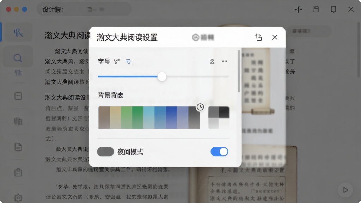The height and width of the screenshot is (203, 361).
Task: Click the font size slider handle
Action: (x=162, y=76)
